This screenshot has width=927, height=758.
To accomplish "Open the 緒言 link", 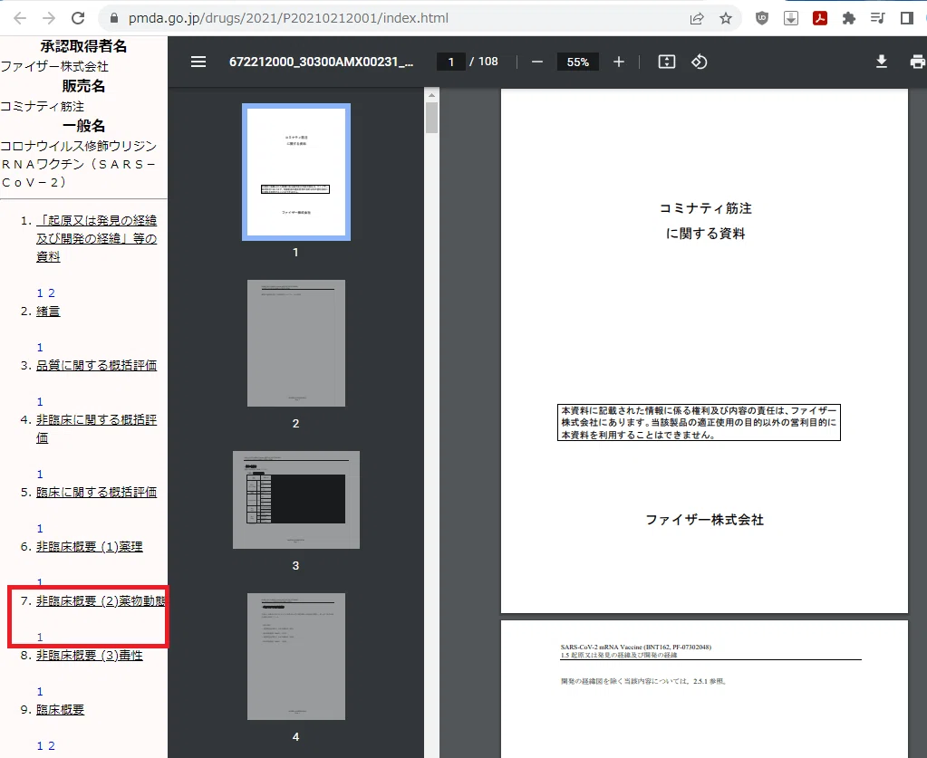I will [x=48, y=312].
